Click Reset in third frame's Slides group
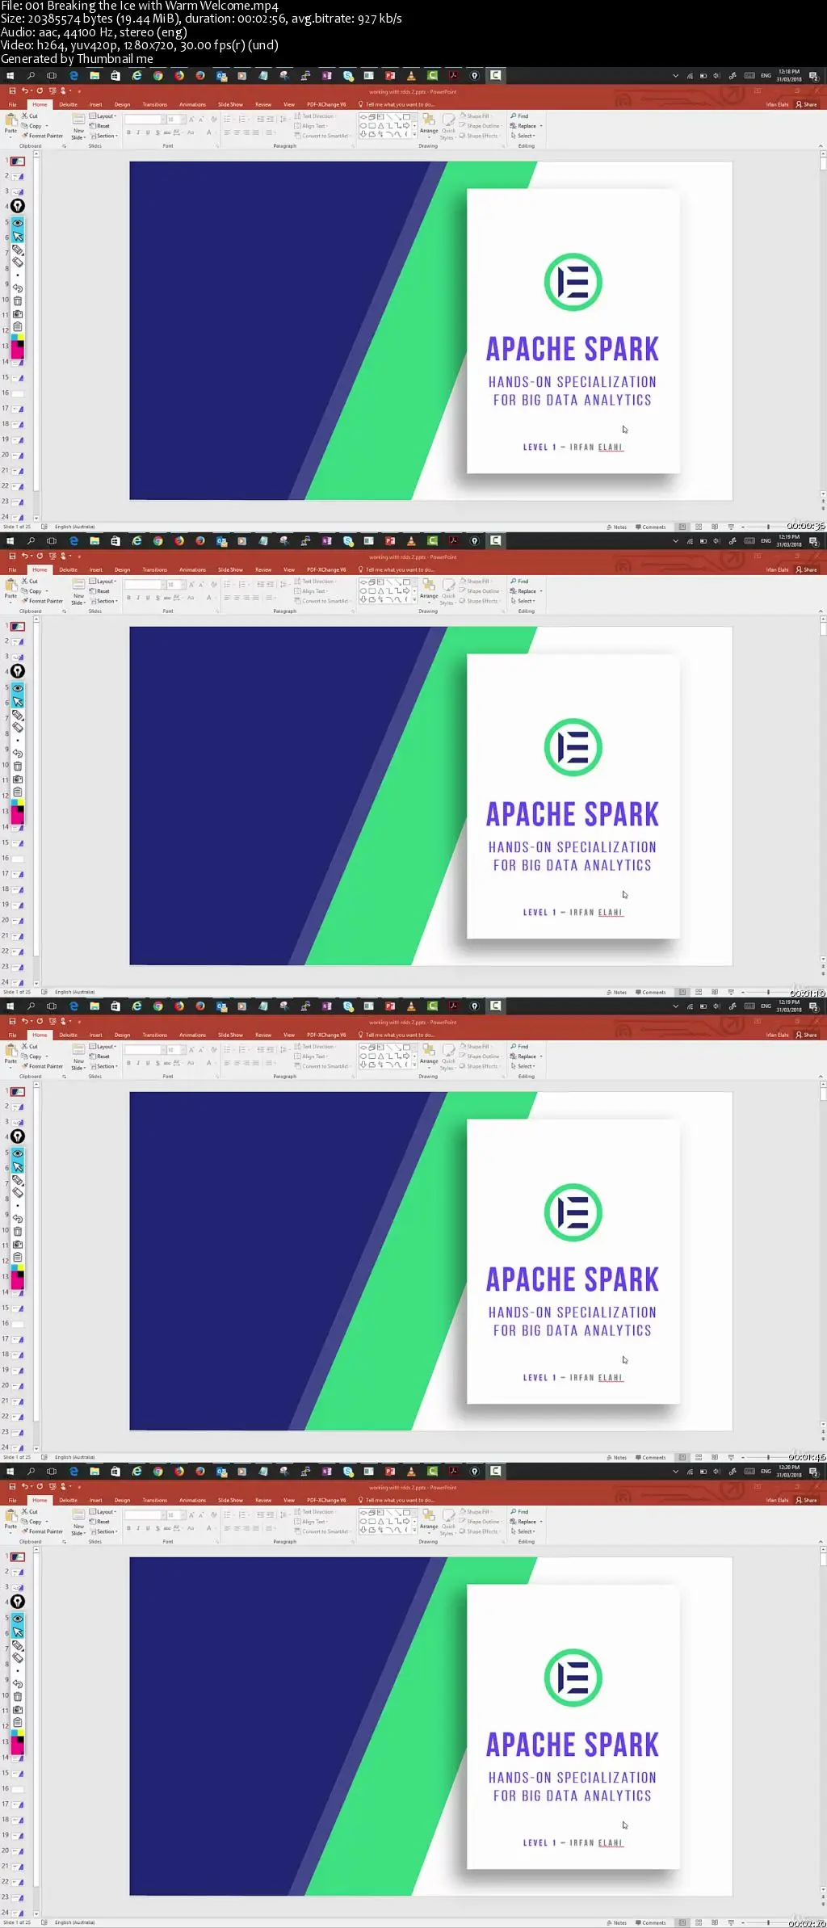Viewport: 827px width, 1928px height. pos(100,1056)
